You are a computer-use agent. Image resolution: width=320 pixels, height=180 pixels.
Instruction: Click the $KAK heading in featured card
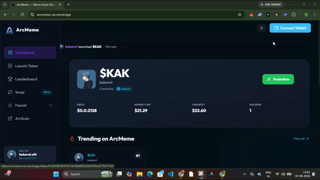coord(114,73)
